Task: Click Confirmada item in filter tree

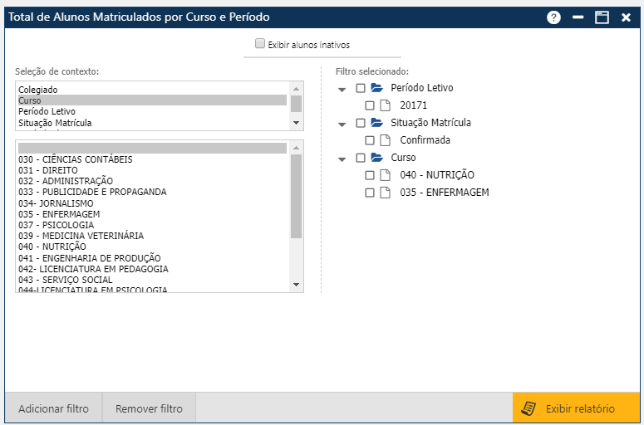Action: 425,140
